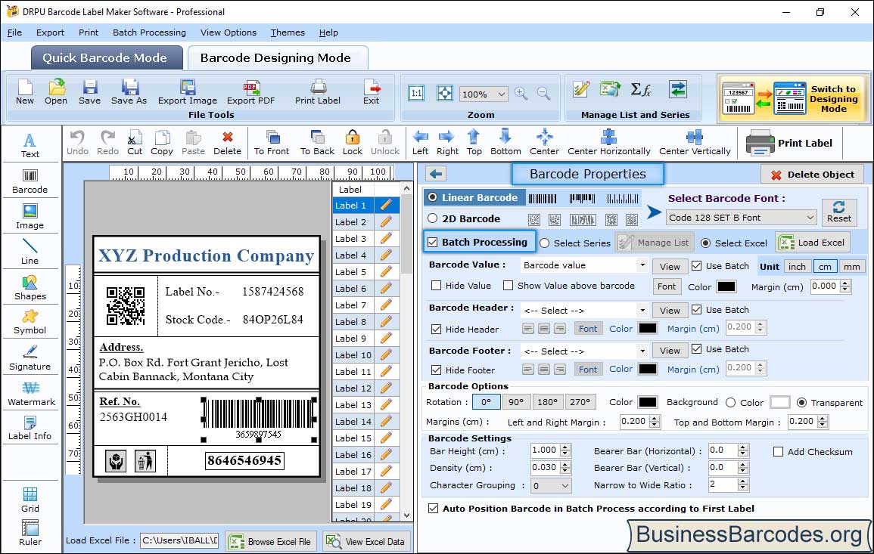Viewport: 874px width, 554px height.
Task: Select Transparent background radio button
Action: [801, 403]
